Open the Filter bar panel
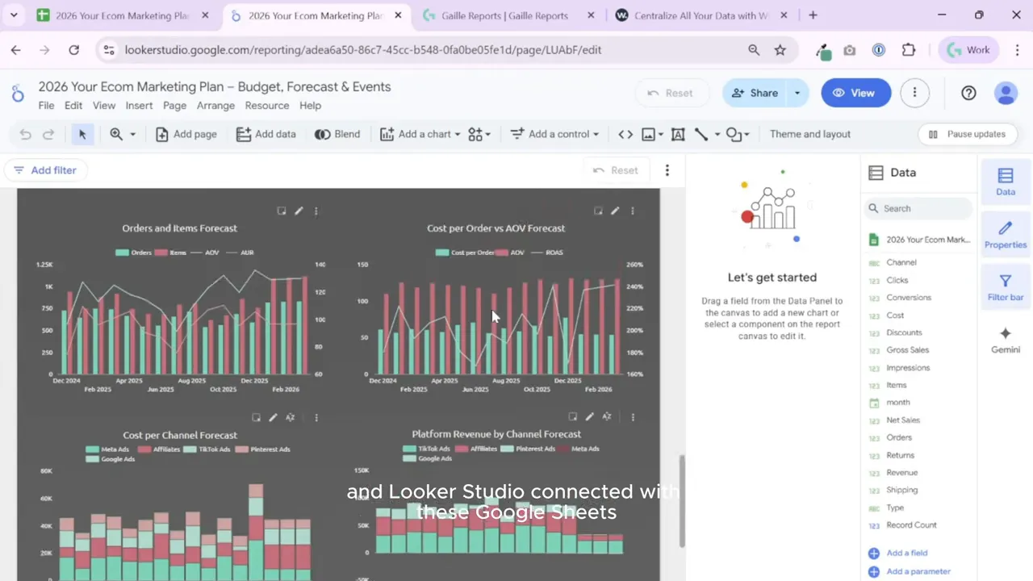The width and height of the screenshot is (1033, 581). click(x=1005, y=286)
